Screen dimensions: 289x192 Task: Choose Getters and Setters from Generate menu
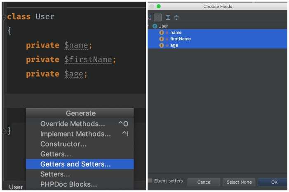coord(80,164)
